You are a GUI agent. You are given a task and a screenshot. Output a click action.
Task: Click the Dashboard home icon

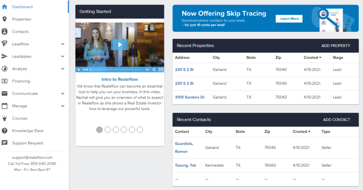(x=4, y=7)
